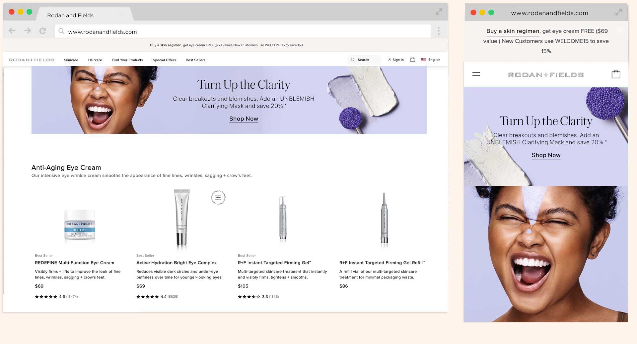Click 'Buy a skin regimen' link in desktop banner
Image resolution: width=637 pixels, height=344 pixels.
tap(166, 45)
